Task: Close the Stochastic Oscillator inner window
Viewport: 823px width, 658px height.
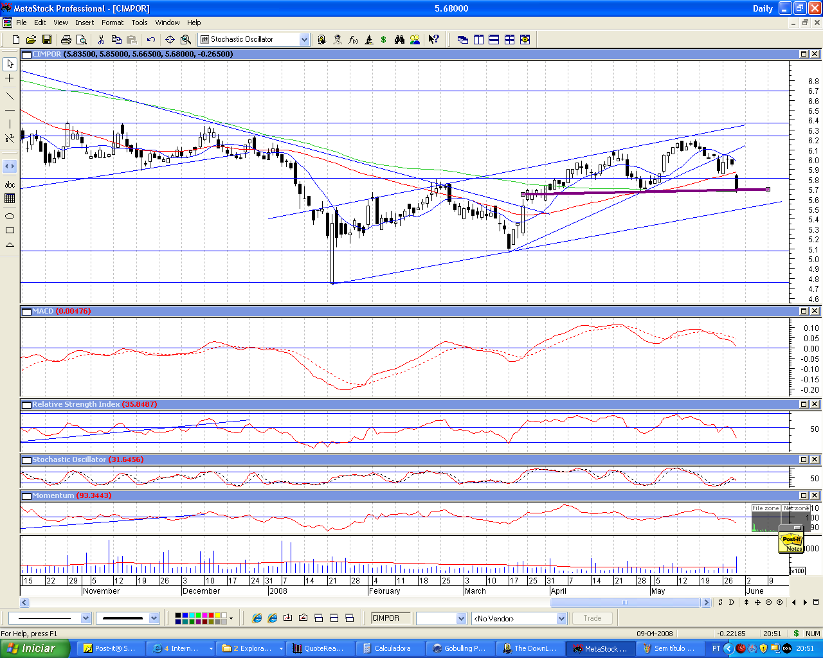Action: click(x=815, y=459)
